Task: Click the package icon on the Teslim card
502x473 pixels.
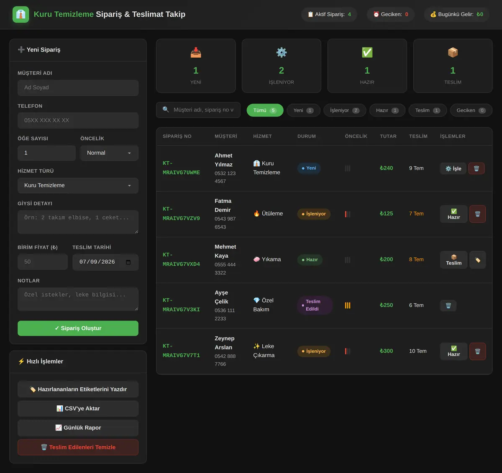Action: [453, 53]
